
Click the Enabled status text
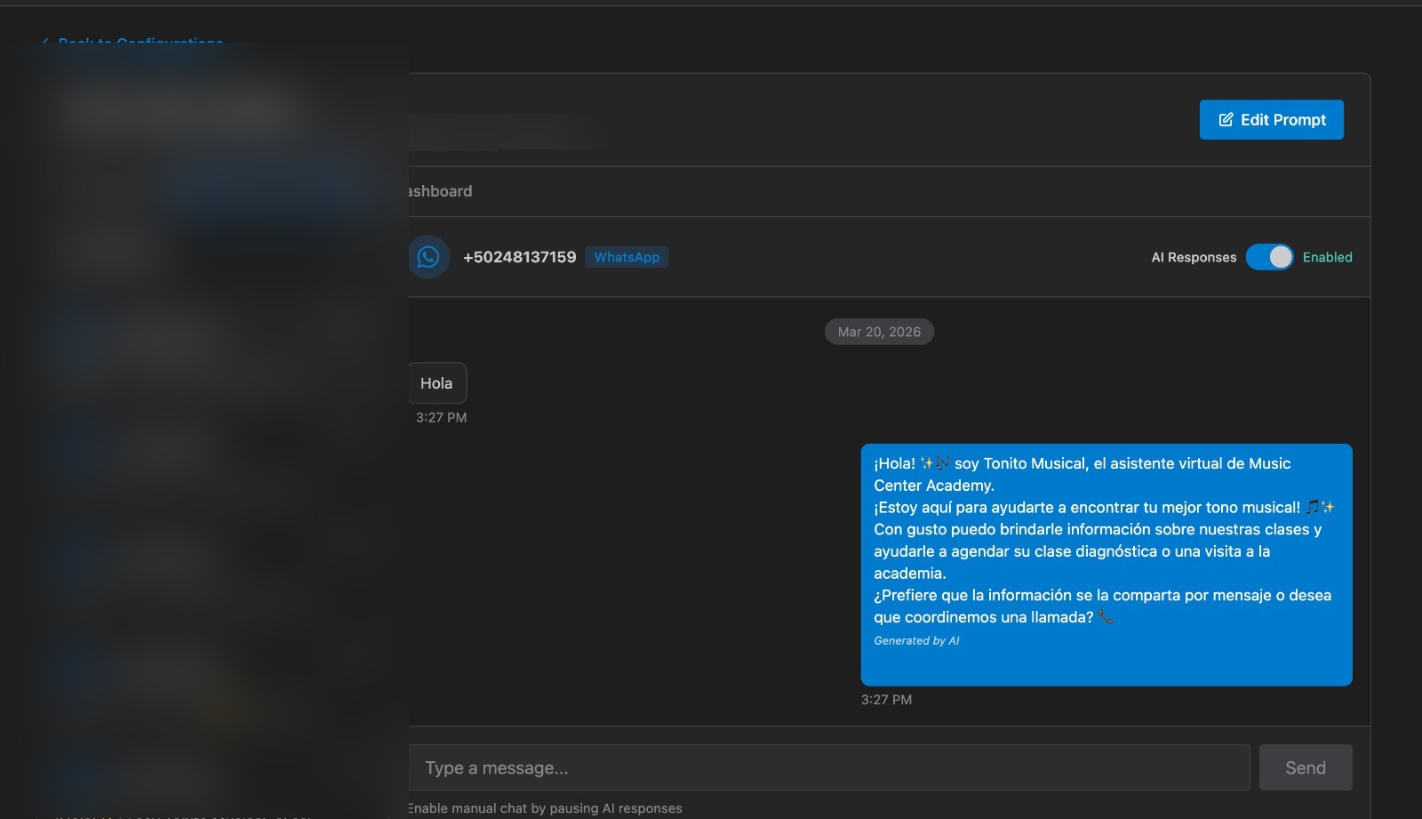click(1327, 257)
